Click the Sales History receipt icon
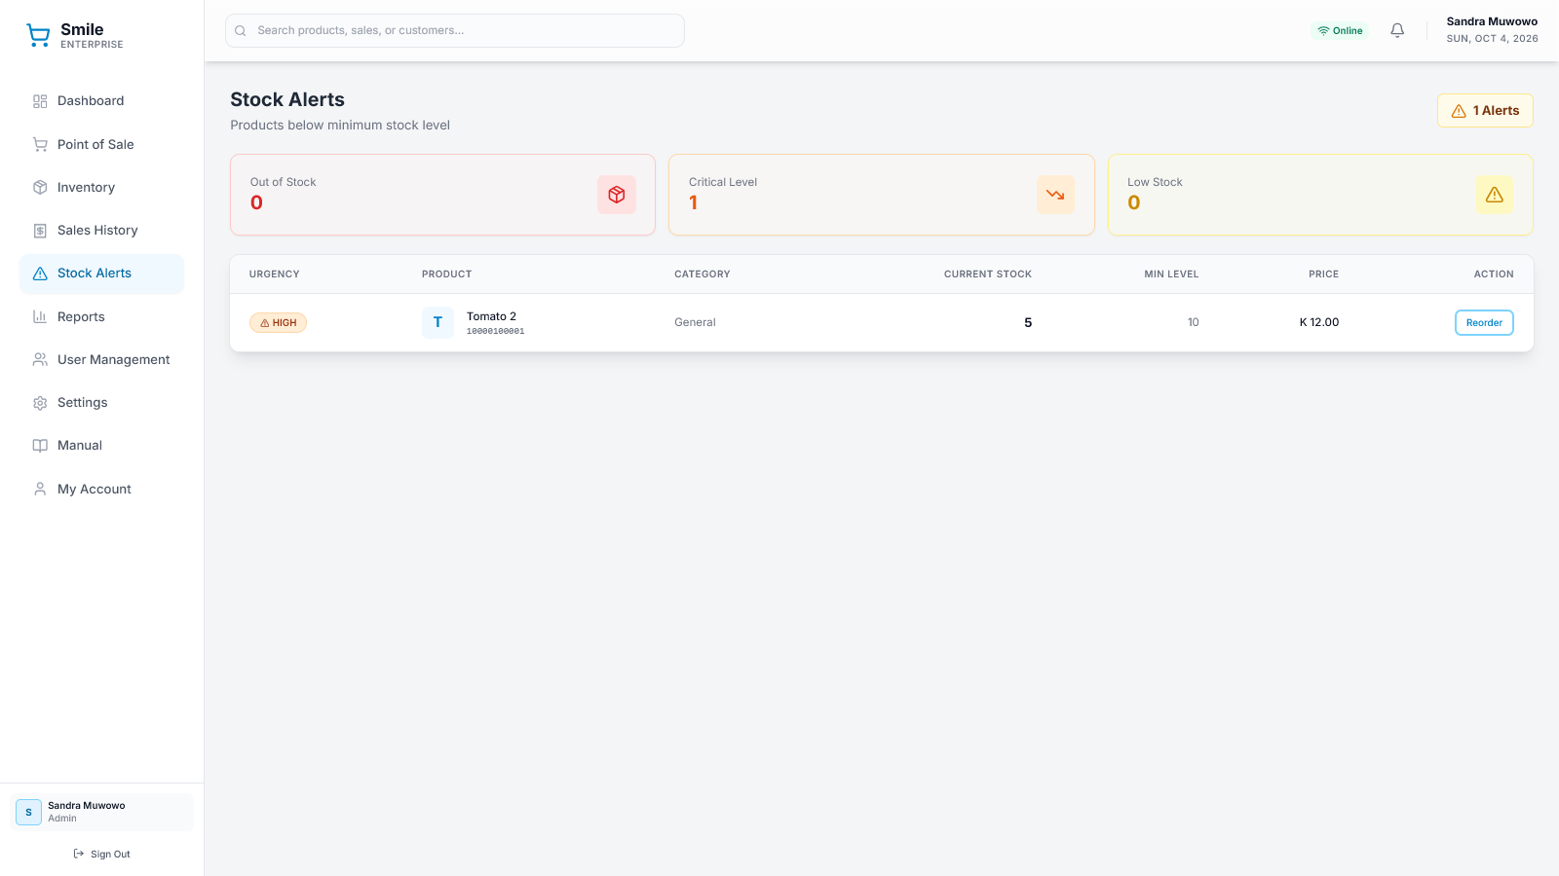The height and width of the screenshot is (876, 1559). click(x=40, y=231)
